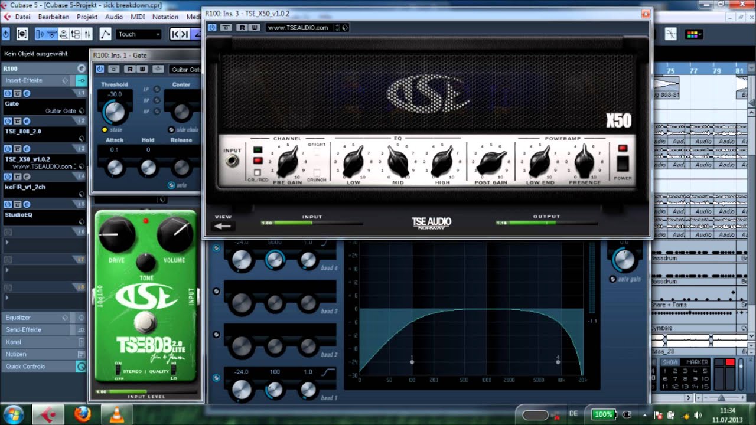
Task: Click the activate project power icon
Action: 6,34
